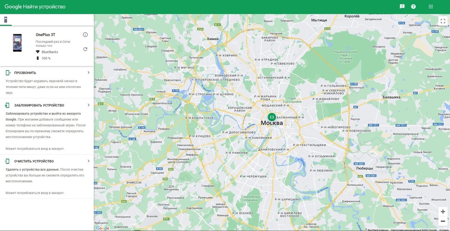Expand the ПРОЗВОНИТЬ chevron

[x=88, y=73]
